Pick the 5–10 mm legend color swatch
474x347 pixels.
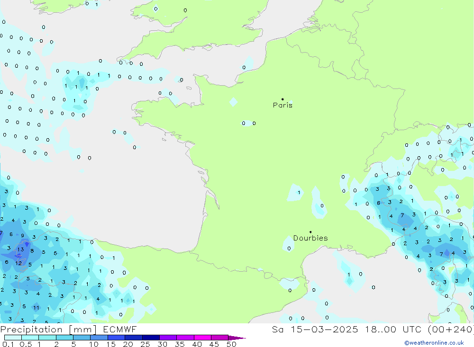(x=82, y=338)
